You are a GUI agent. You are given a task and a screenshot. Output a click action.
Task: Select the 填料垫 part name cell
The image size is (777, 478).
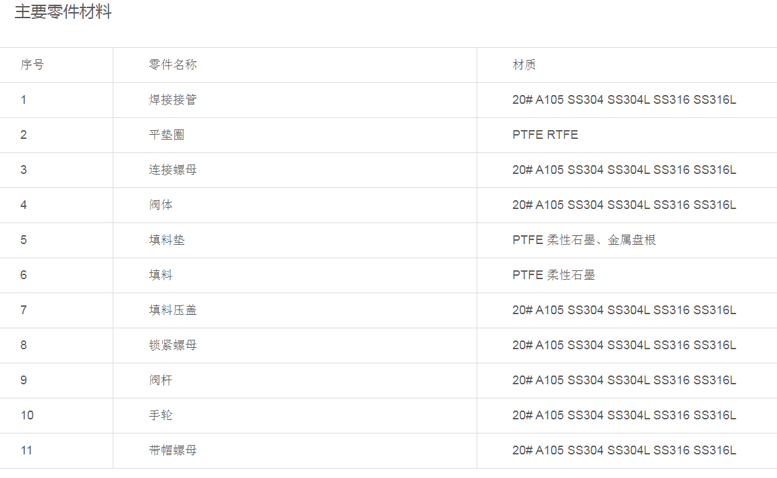(167, 240)
